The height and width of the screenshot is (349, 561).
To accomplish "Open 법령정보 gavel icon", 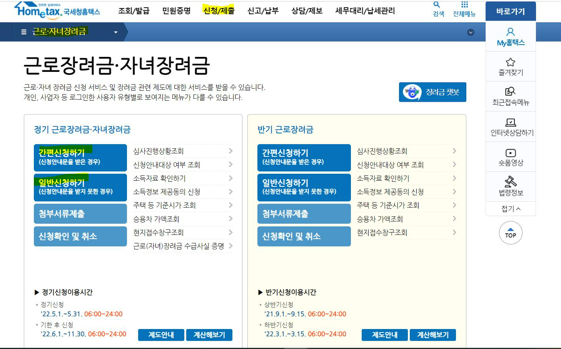I will point(511,181).
